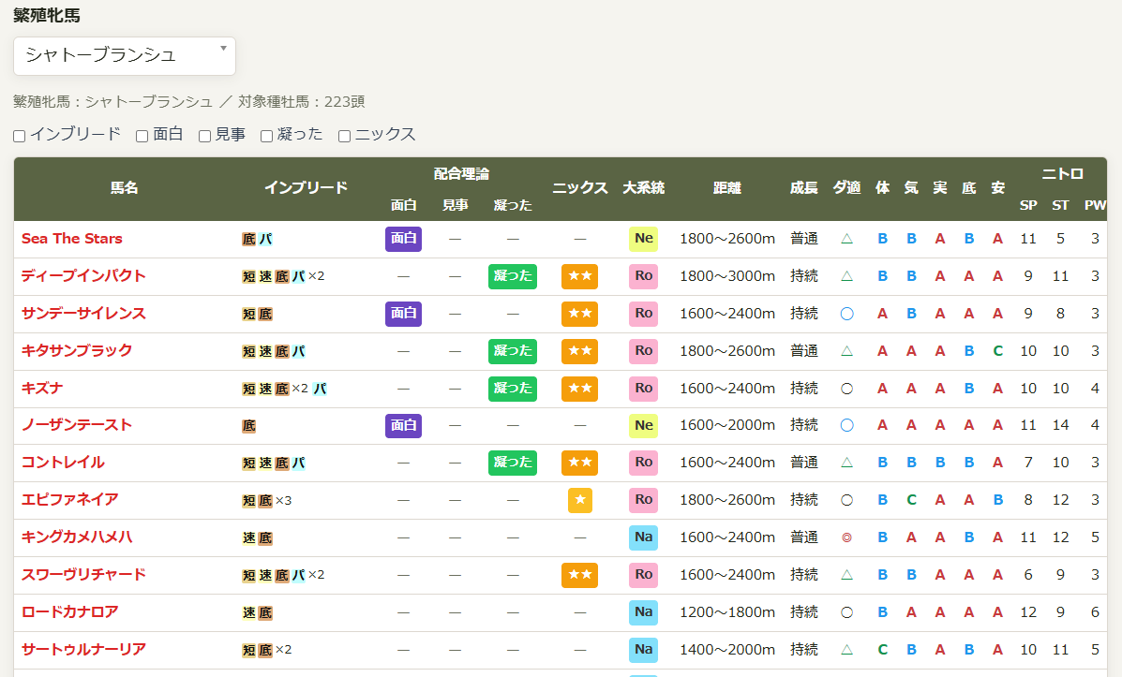Image resolution: width=1122 pixels, height=677 pixels.
Task: Open the ノーザンテースト horse link
Action: (x=77, y=425)
